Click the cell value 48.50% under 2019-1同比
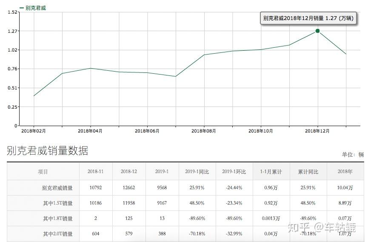Screen dimensions: 365x242 (x=197, y=203)
